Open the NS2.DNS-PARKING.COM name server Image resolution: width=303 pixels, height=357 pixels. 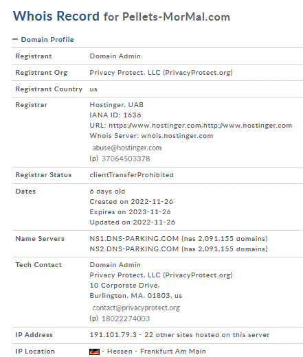(x=134, y=249)
